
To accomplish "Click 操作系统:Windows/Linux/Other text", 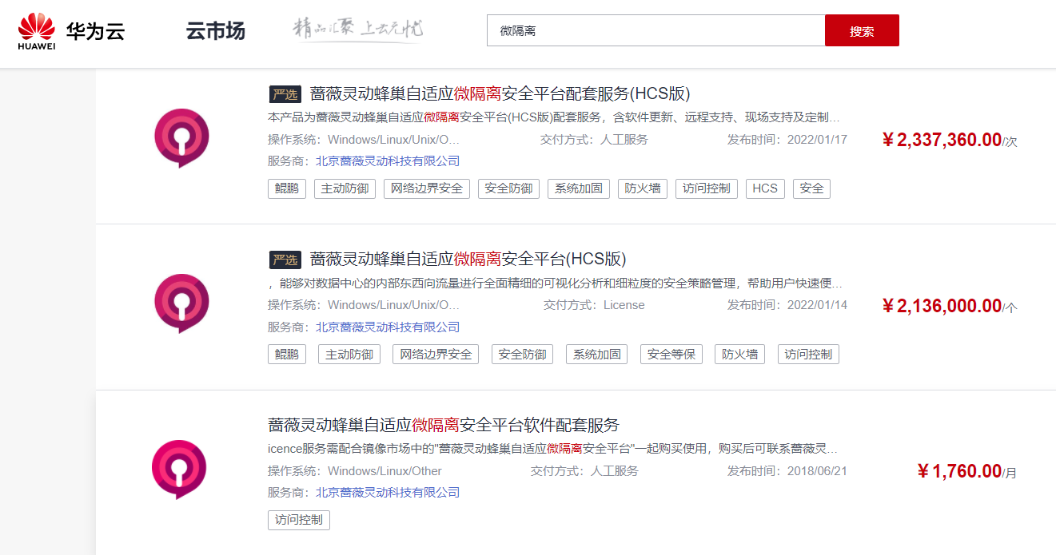I will 355,471.
